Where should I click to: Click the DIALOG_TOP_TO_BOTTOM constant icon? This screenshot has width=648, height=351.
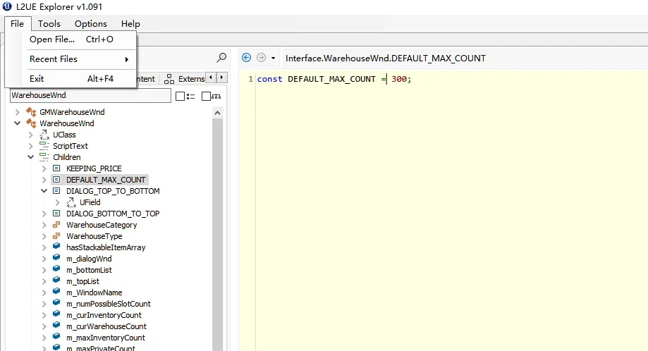(x=56, y=191)
